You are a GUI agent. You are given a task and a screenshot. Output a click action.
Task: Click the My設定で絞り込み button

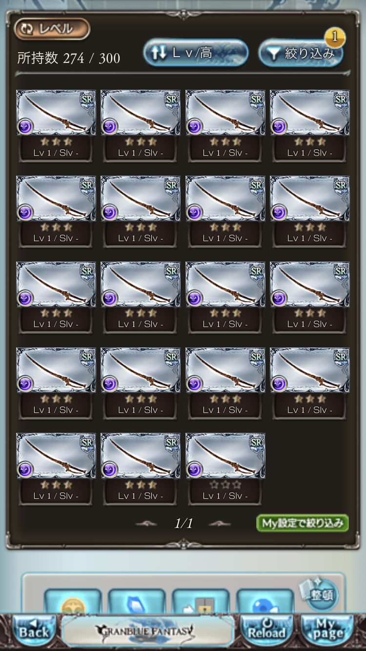(303, 523)
